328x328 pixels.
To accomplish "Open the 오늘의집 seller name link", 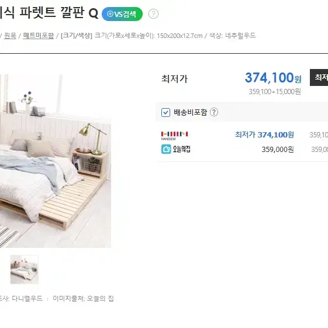I will point(182,149).
